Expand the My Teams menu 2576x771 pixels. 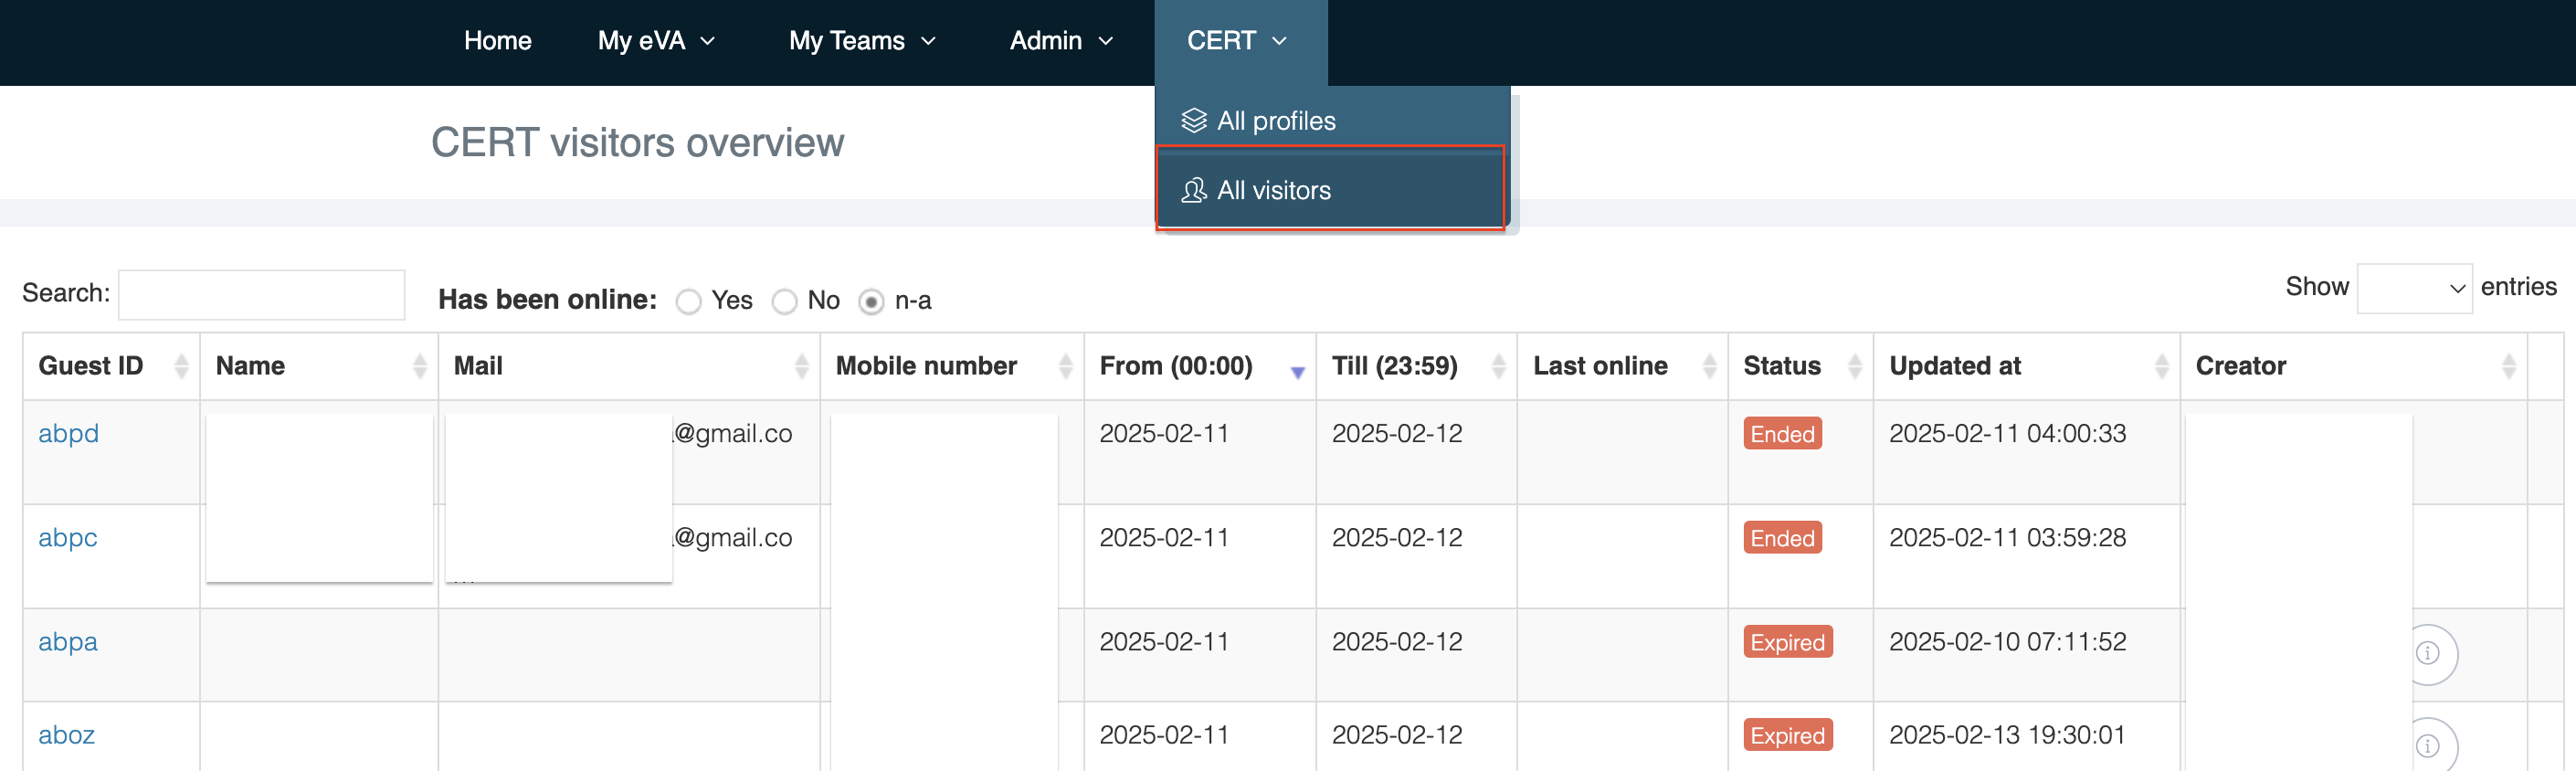(x=861, y=41)
